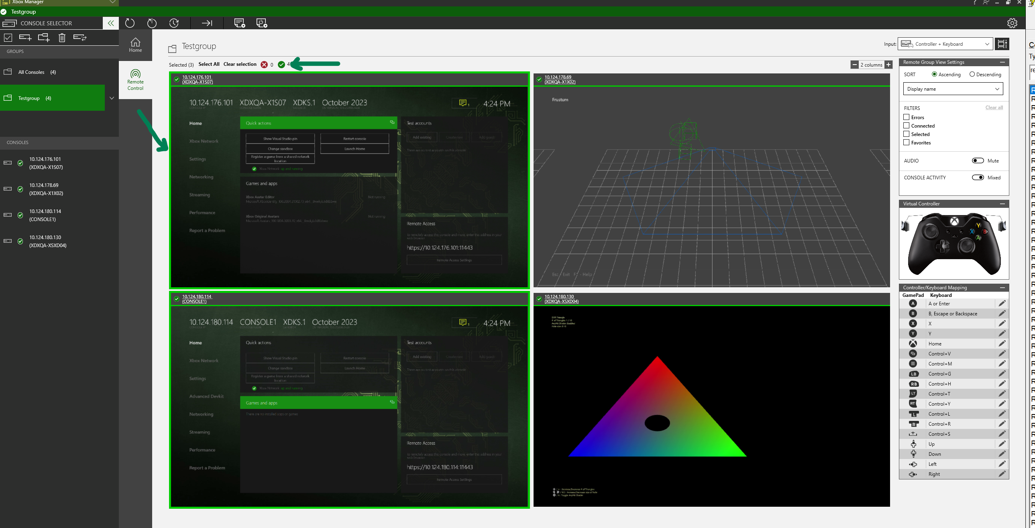Edit the D-pad Right mapping pencil
This screenshot has height=528, width=1035.
click(x=1002, y=474)
